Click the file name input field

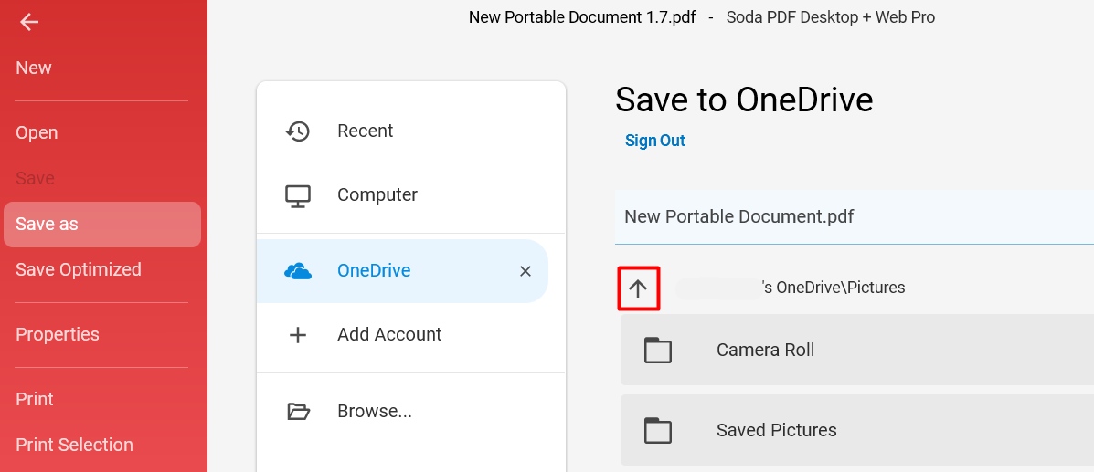854,216
